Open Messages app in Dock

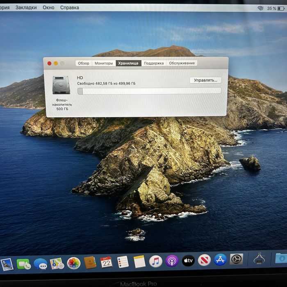tap(41, 264)
